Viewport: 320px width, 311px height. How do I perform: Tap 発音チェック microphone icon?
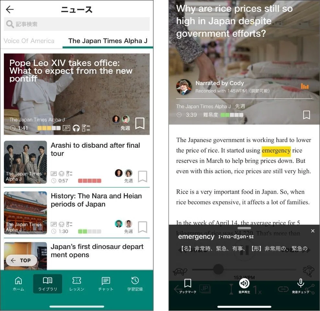tap(301, 286)
